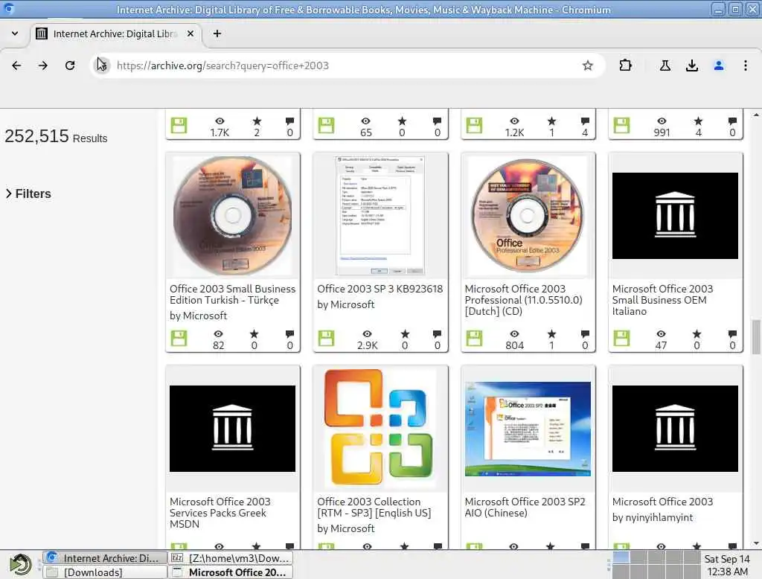Screen dimensions: 762x579
Task: Click the views eye icon showing 804
Action: [514, 333]
